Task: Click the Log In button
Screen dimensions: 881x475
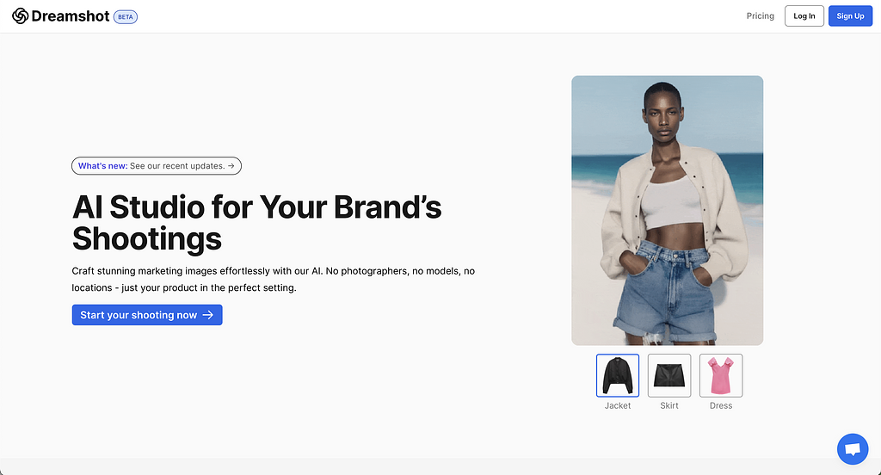Action: [804, 15]
